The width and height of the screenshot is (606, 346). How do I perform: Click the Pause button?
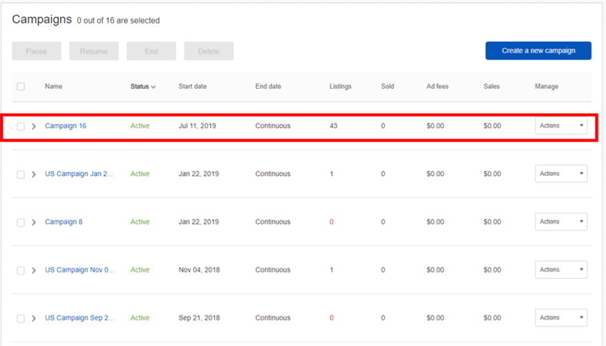point(36,51)
